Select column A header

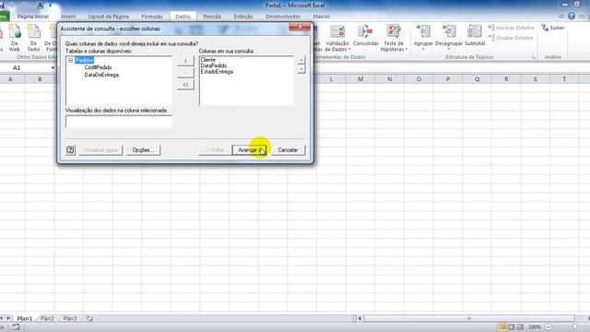[10, 79]
